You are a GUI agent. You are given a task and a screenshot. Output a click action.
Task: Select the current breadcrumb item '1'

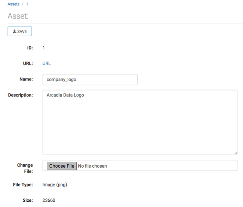(x=27, y=4)
